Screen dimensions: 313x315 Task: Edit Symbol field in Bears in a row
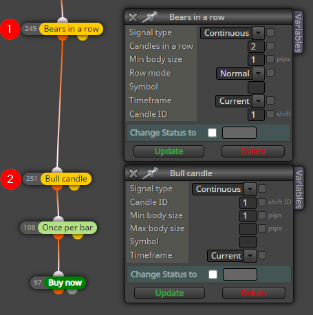pos(256,87)
